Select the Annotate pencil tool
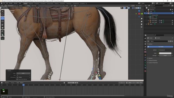The height and width of the screenshot is (98, 174). click(x=2, y=32)
